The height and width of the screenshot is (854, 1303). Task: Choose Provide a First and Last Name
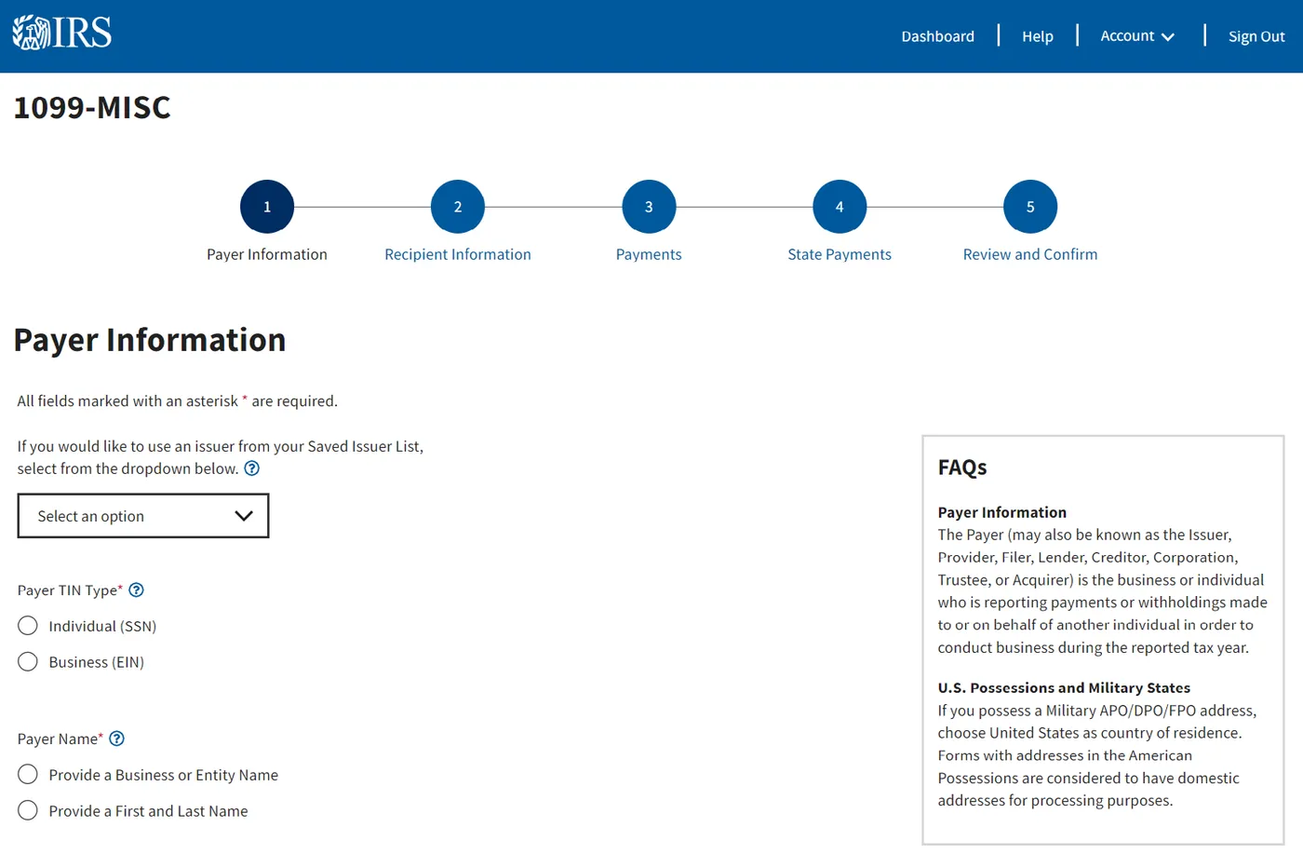point(28,811)
